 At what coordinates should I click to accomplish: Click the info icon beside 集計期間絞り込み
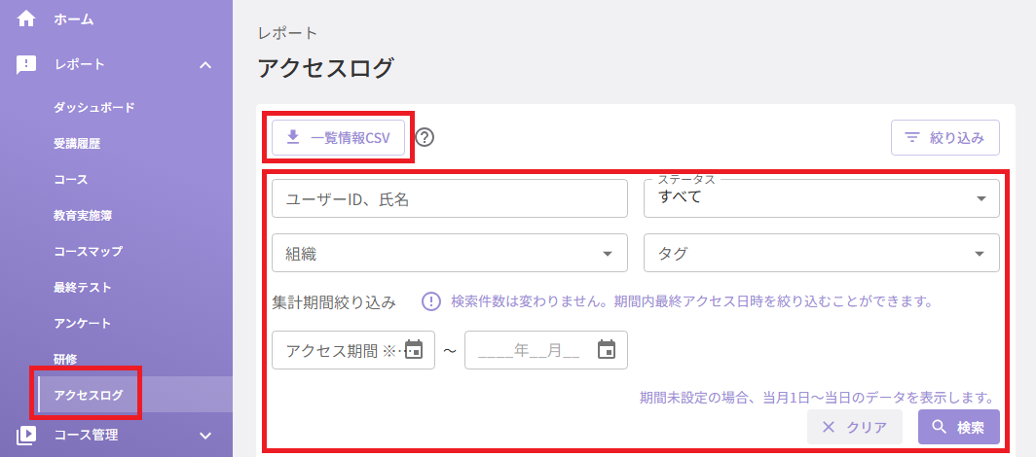pyautogui.click(x=430, y=302)
